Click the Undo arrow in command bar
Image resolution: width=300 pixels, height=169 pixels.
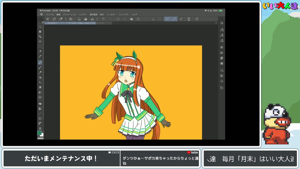[x=103, y=19]
